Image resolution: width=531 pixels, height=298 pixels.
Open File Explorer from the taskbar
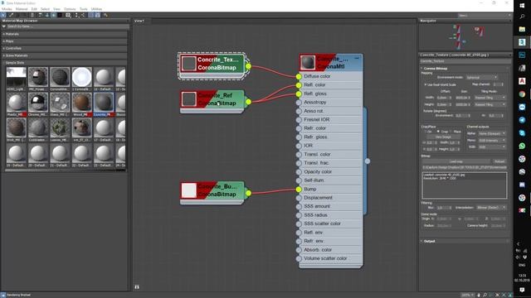(x=522, y=29)
